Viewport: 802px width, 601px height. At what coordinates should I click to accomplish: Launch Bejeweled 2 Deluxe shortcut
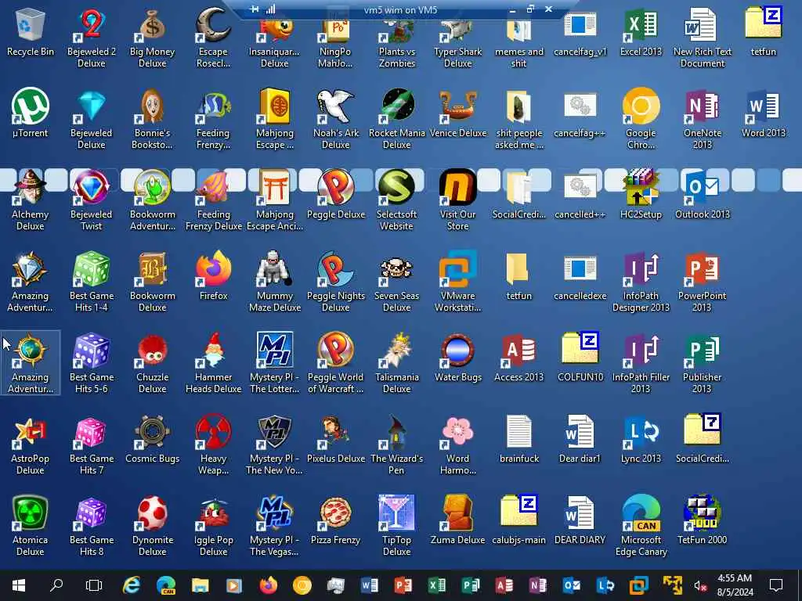pyautogui.click(x=92, y=37)
